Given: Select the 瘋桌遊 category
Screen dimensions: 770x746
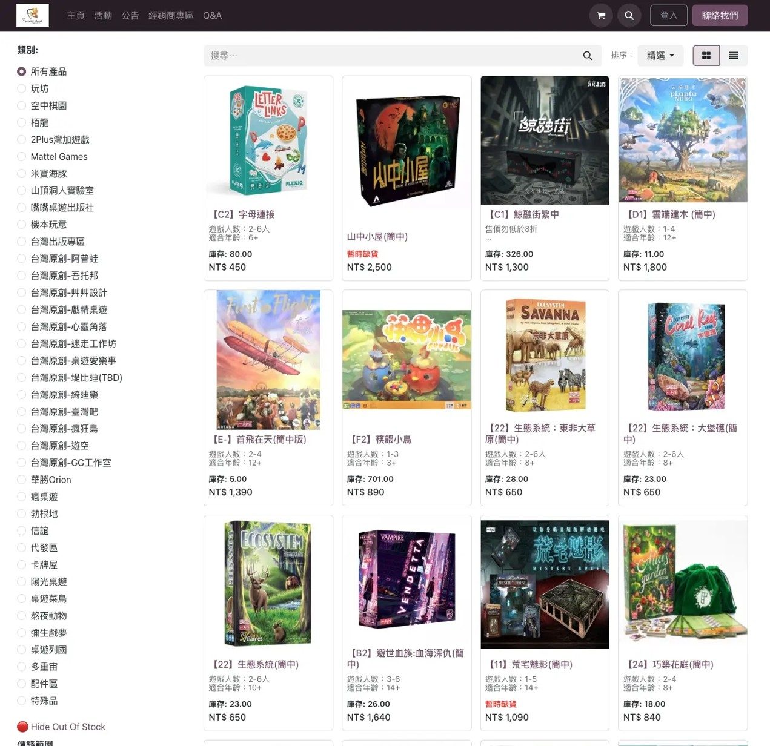Looking at the screenshot, I should [38, 497].
